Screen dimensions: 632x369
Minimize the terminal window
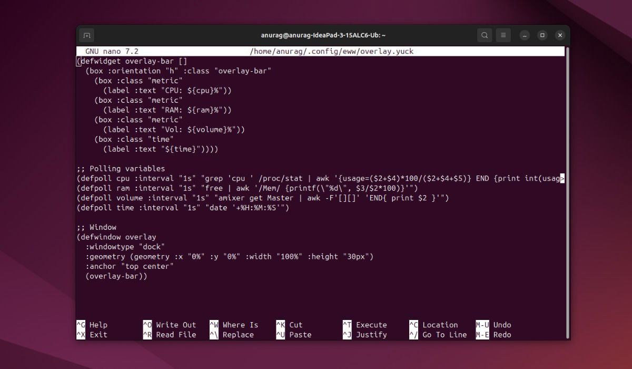(525, 35)
